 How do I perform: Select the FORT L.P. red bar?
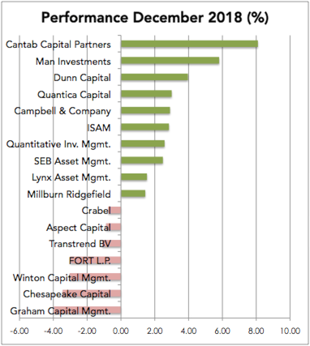point(95,260)
